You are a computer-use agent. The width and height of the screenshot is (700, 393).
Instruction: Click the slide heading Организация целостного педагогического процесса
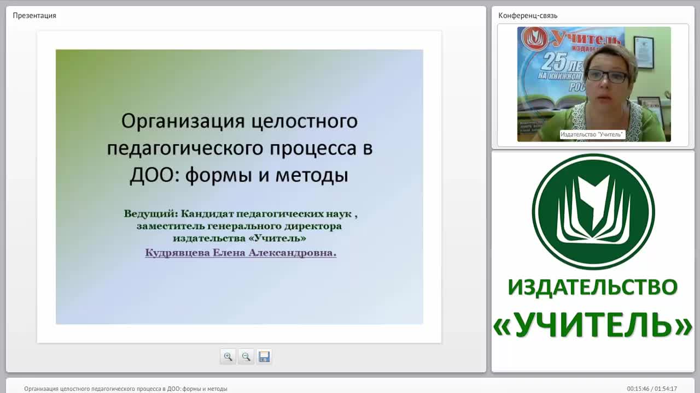click(240, 148)
